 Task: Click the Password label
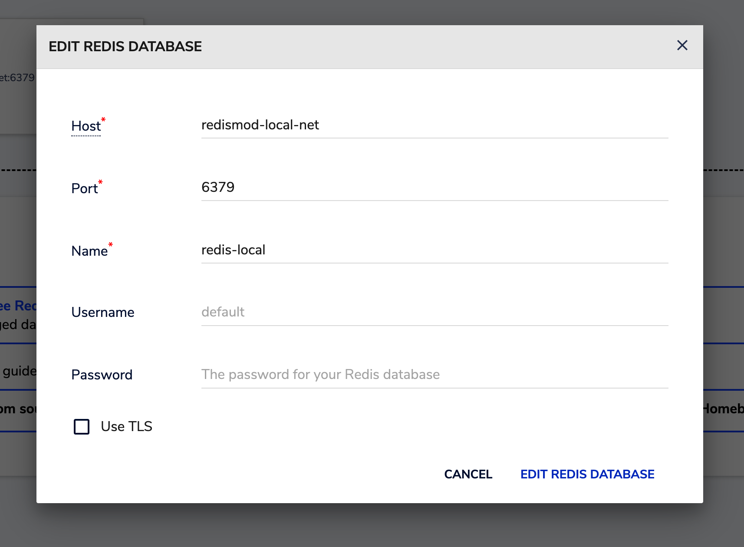tap(102, 375)
